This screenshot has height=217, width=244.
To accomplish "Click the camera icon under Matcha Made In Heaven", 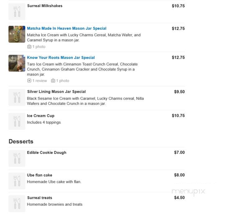I will 29,47.
